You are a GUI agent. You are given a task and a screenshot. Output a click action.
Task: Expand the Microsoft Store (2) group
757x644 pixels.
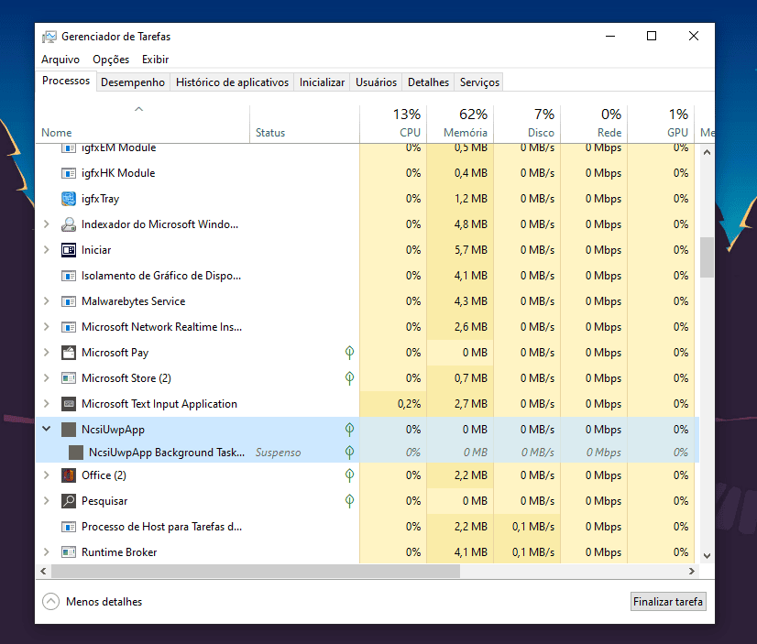pos(47,378)
